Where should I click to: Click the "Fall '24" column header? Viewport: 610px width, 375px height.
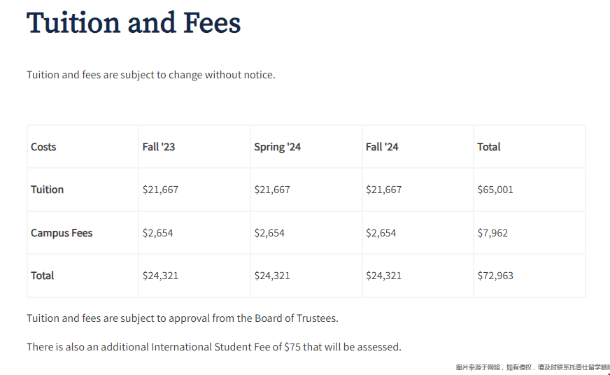pos(382,147)
